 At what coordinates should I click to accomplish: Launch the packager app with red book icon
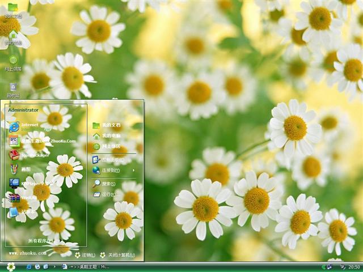click(29, 155)
